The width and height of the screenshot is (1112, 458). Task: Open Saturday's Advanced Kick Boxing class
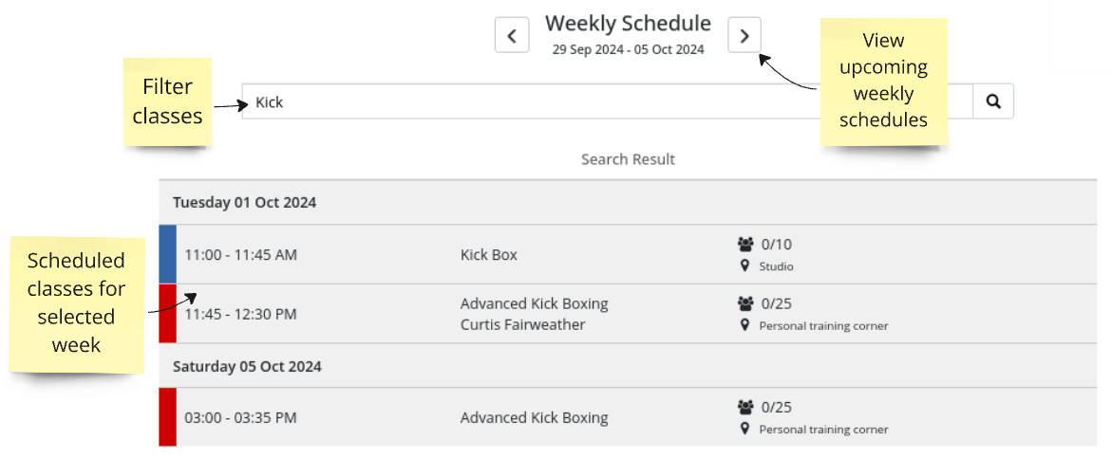(534, 417)
